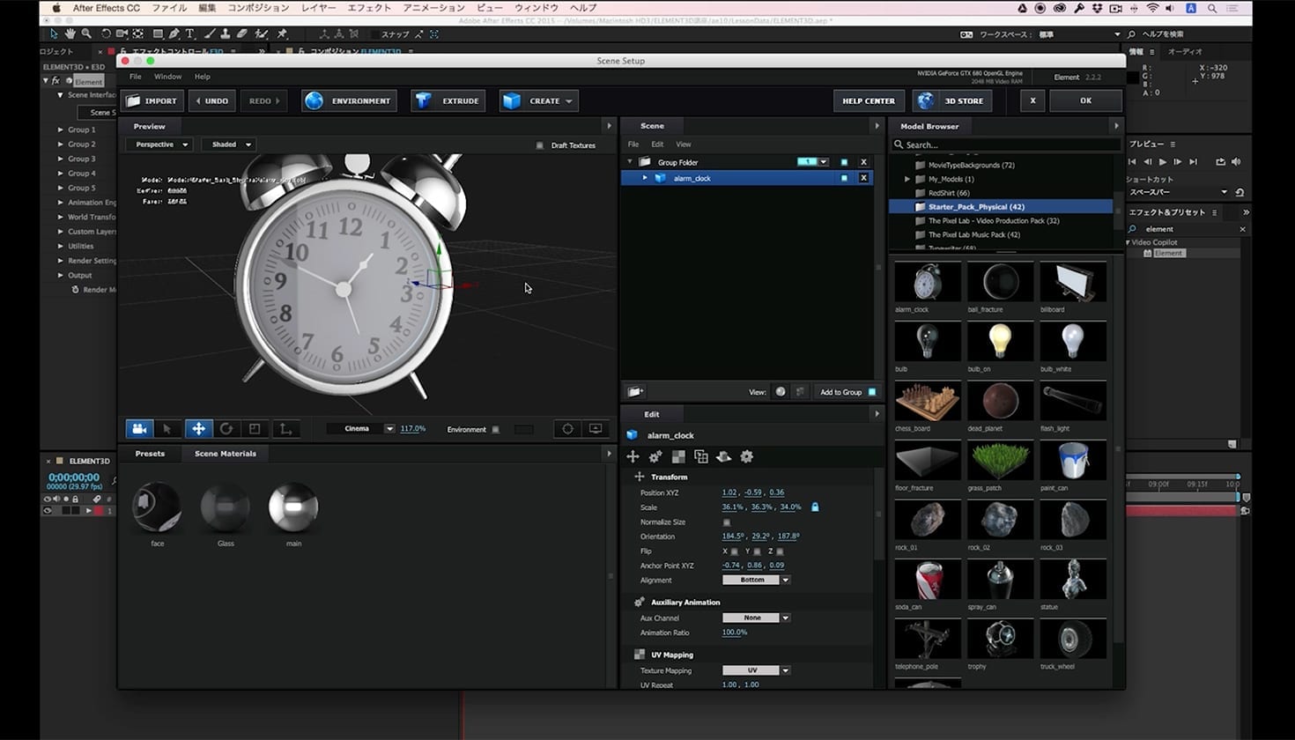The image size is (1295, 740).
Task: Click the preview zoom 117.0% value
Action: tap(413, 429)
